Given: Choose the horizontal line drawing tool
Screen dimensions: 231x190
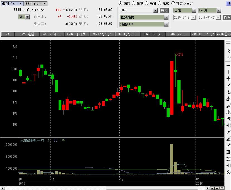Looking at the screenshot, I should click(x=228, y=65).
